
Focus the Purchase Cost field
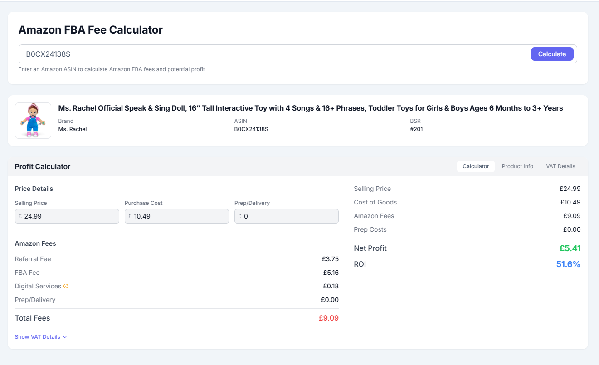pyautogui.click(x=177, y=216)
